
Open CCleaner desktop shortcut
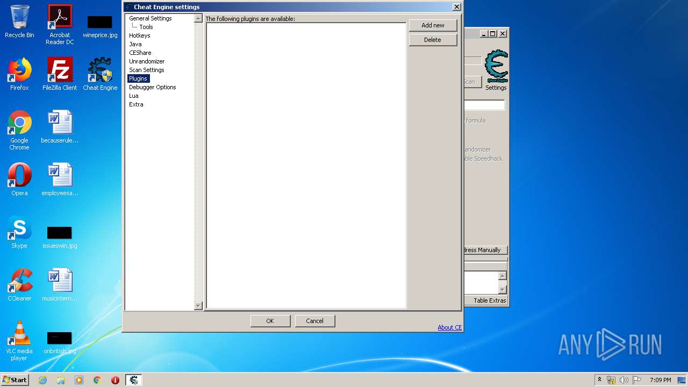coord(19,285)
